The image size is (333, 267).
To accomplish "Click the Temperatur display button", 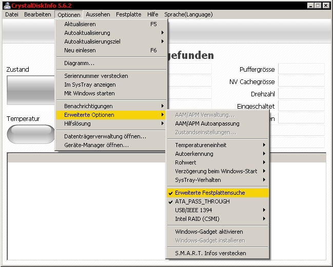I will coord(31,134).
